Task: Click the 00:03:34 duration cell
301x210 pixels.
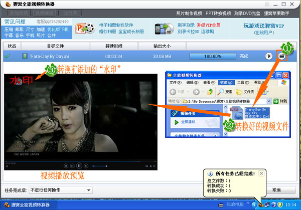Action: (114, 56)
